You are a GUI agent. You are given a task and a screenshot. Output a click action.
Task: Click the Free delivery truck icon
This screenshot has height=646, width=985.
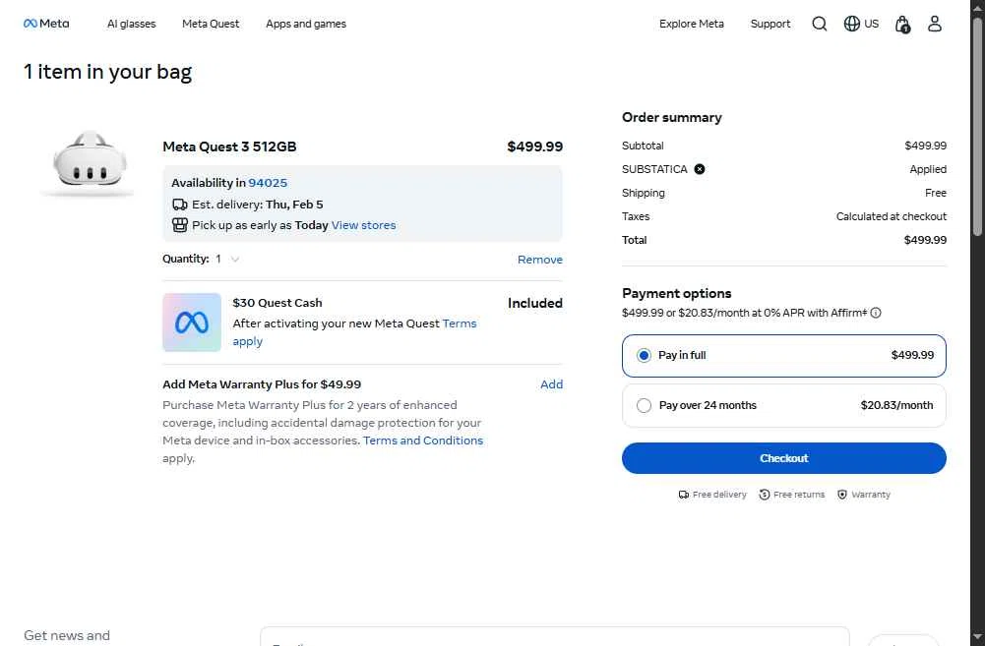[x=684, y=495]
